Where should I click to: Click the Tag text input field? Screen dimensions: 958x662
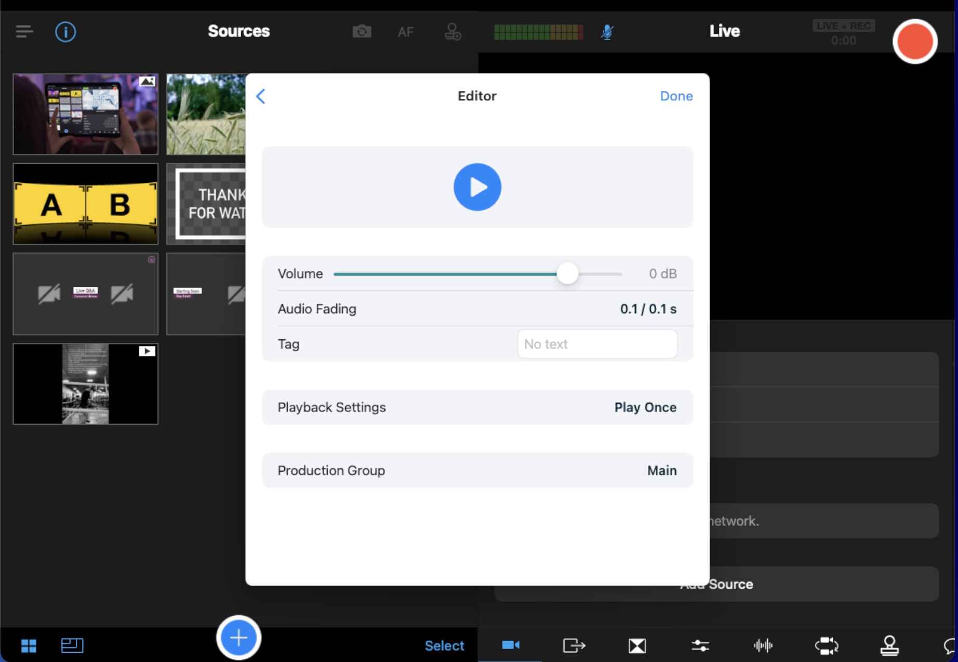(x=597, y=344)
